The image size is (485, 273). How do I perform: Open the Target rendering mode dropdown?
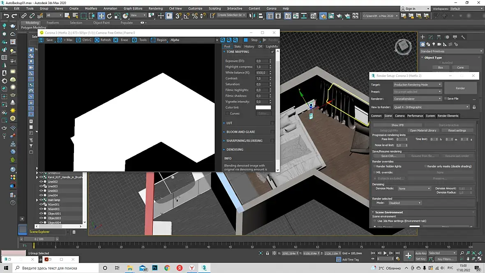coord(417,85)
